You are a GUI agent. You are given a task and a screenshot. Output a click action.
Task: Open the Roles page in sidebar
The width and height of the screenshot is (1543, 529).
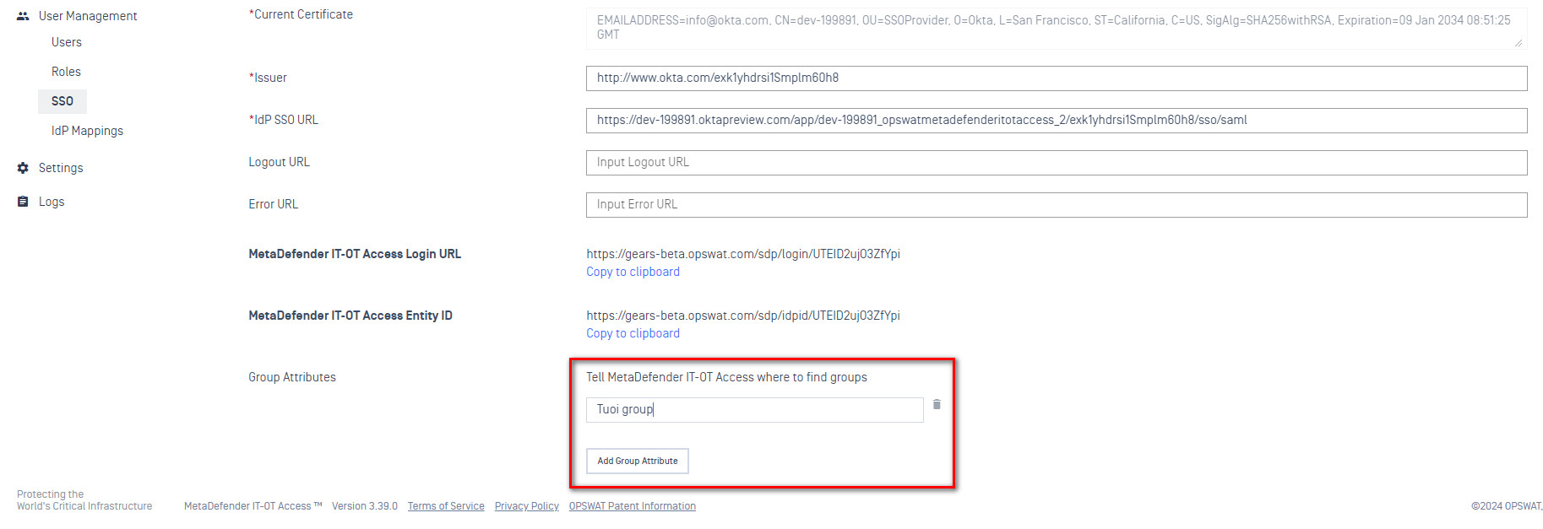click(66, 72)
